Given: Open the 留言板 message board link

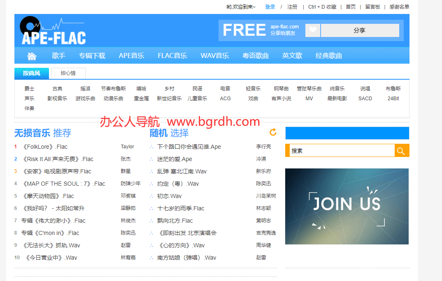Looking at the screenshot, I should [372, 7].
